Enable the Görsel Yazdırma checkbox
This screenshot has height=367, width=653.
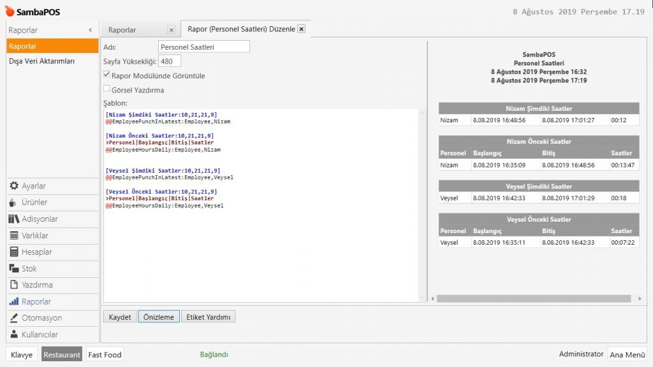pos(107,90)
